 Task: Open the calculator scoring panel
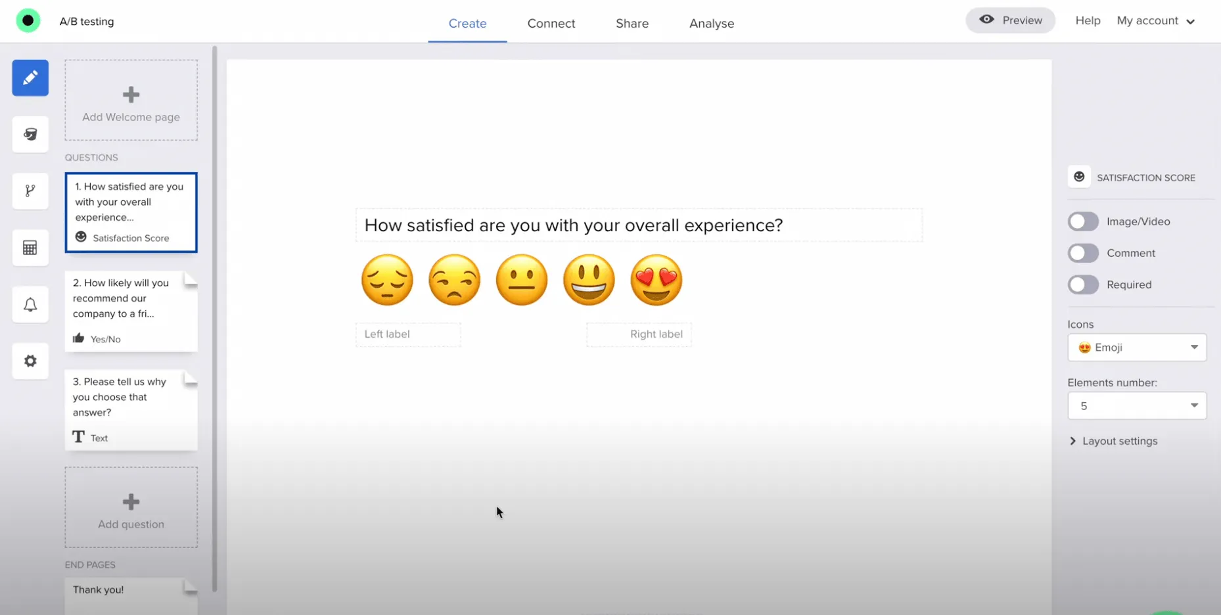(x=30, y=248)
